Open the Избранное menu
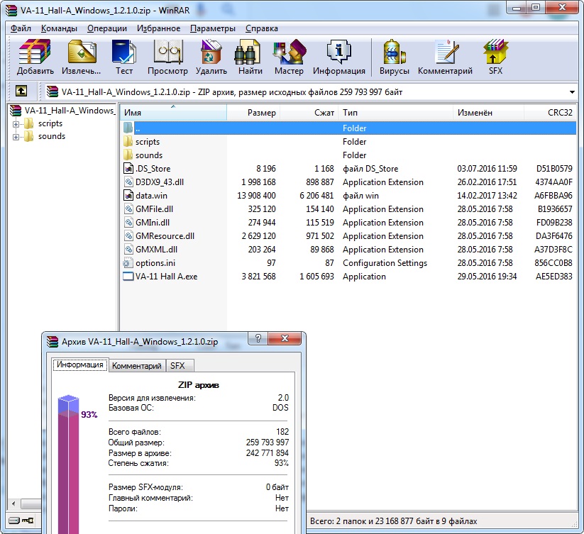 pos(158,28)
